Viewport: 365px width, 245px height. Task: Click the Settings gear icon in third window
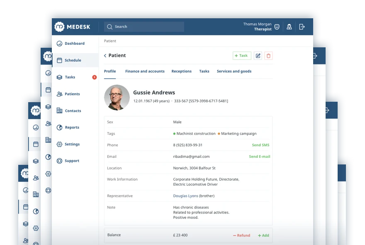[36, 228]
